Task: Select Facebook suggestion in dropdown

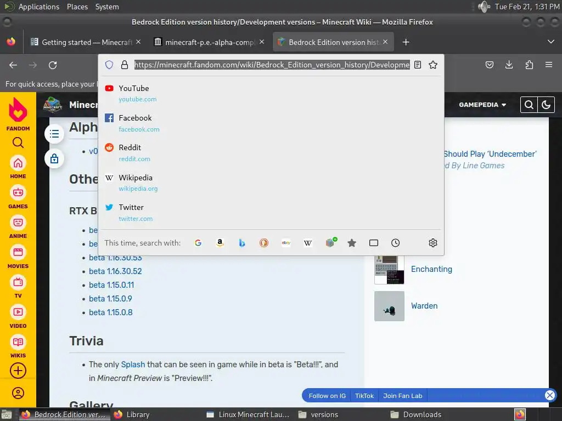Action: pyautogui.click(x=271, y=123)
